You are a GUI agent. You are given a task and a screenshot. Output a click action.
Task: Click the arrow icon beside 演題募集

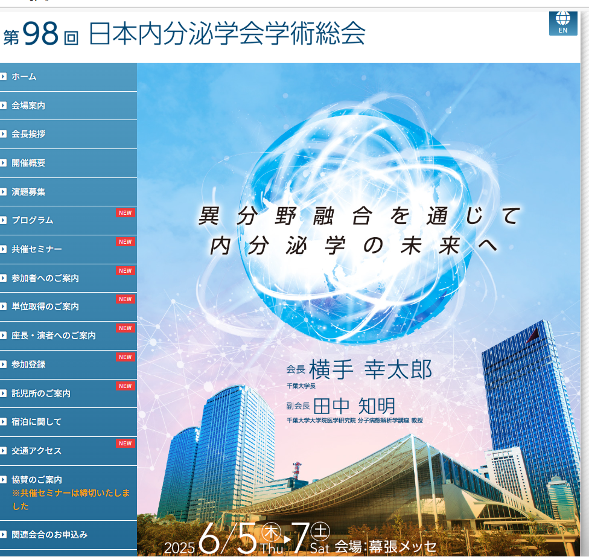[x=4, y=192]
